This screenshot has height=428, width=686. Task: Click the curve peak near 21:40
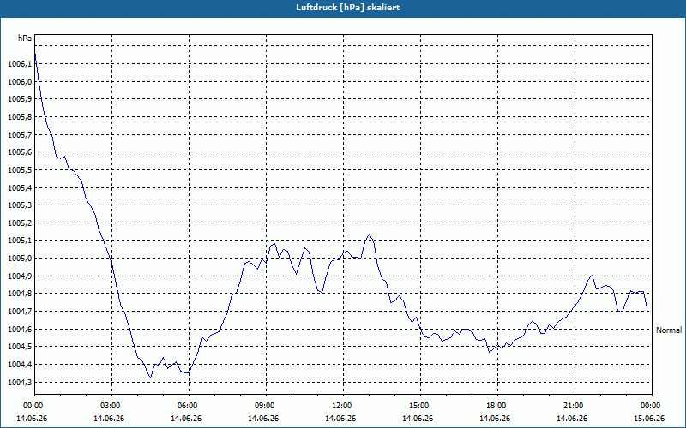[592, 276]
